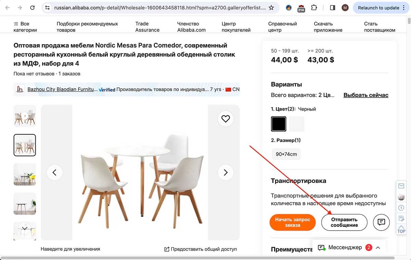The width and height of the screenshot is (411, 260).
Task: Bookmark this page with the star icon
Action: tap(271, 8)
